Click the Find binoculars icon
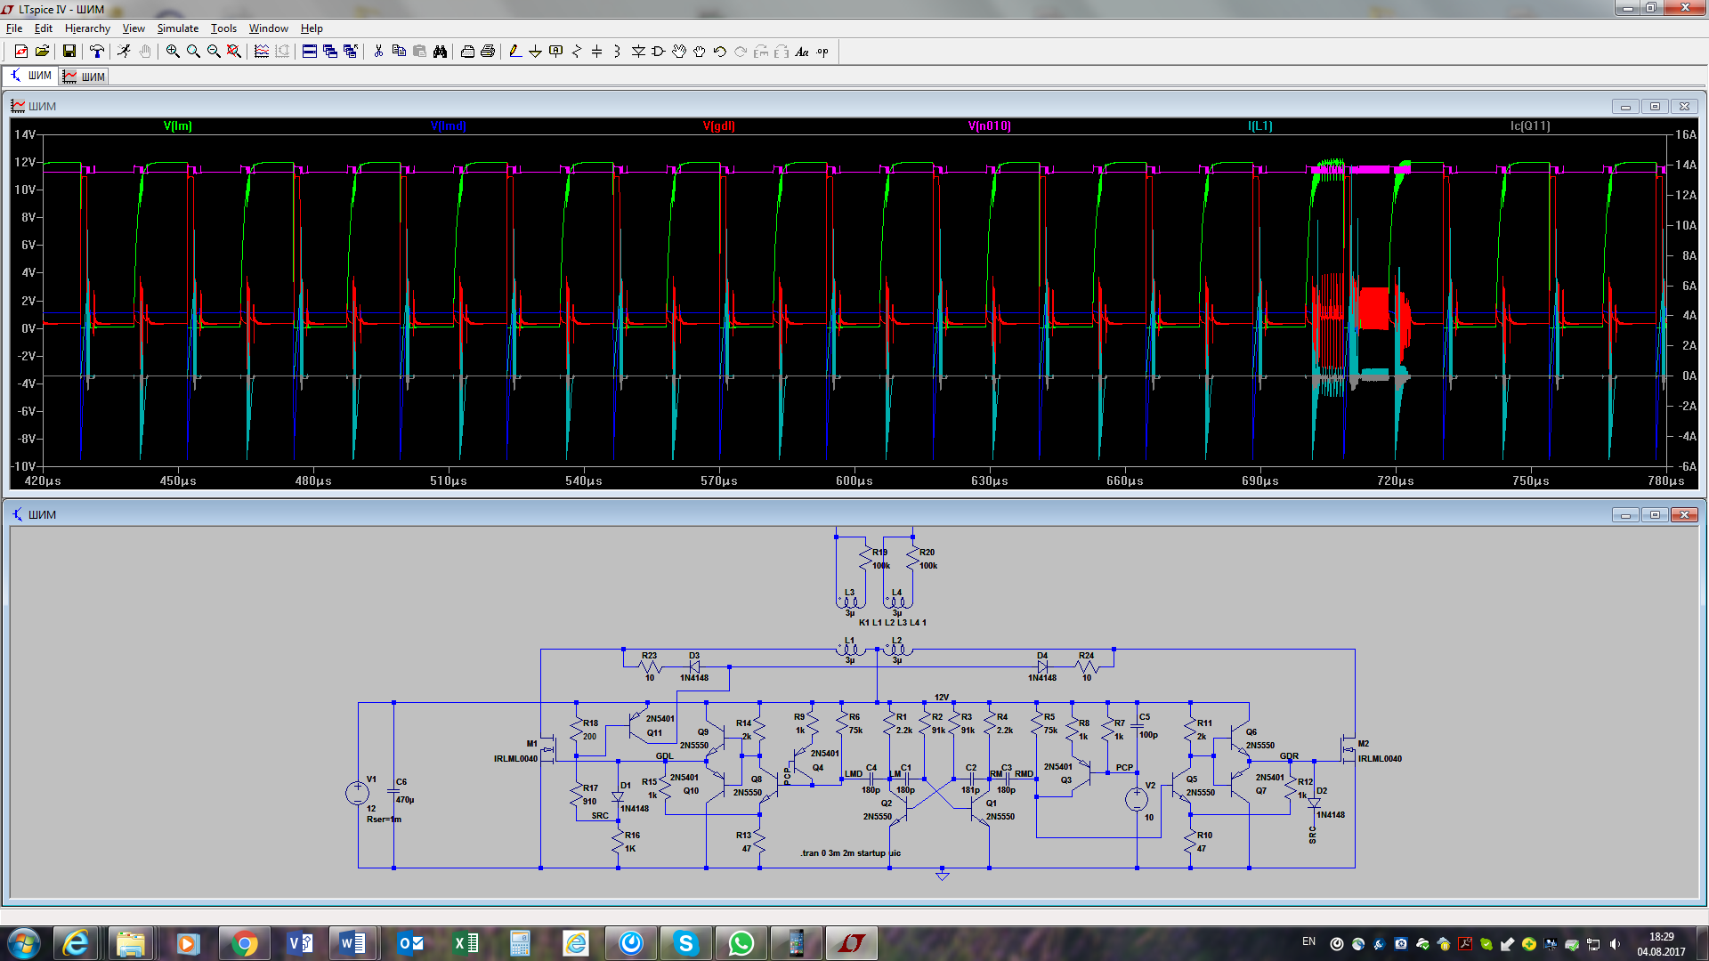The width and height of the screenshot is (1709, 961). pos(440,52)
